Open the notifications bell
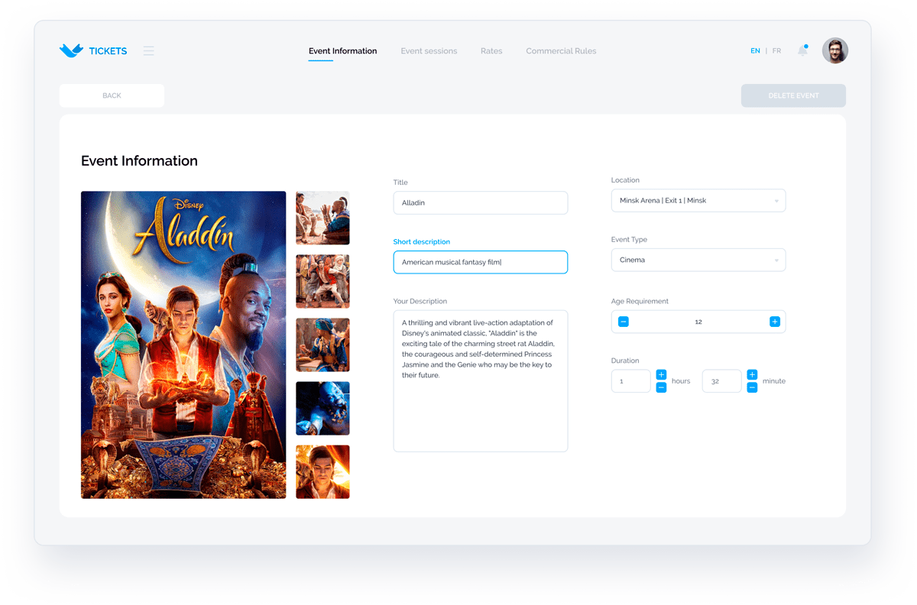 [802, 50]
